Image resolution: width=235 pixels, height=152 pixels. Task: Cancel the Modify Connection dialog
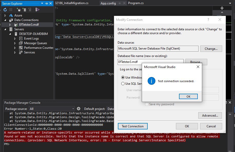(x=211, y=126)
